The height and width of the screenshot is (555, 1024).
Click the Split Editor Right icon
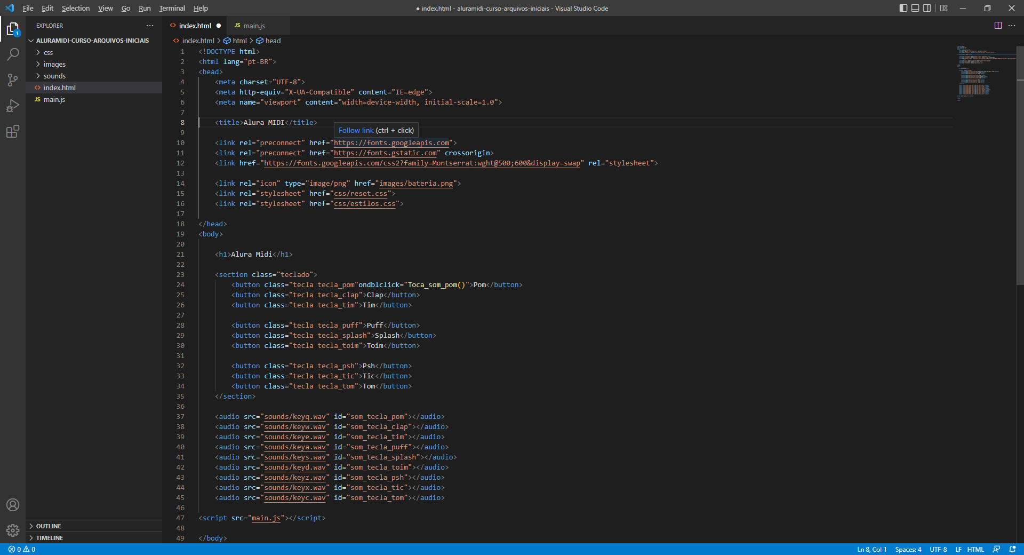point(998,26)
